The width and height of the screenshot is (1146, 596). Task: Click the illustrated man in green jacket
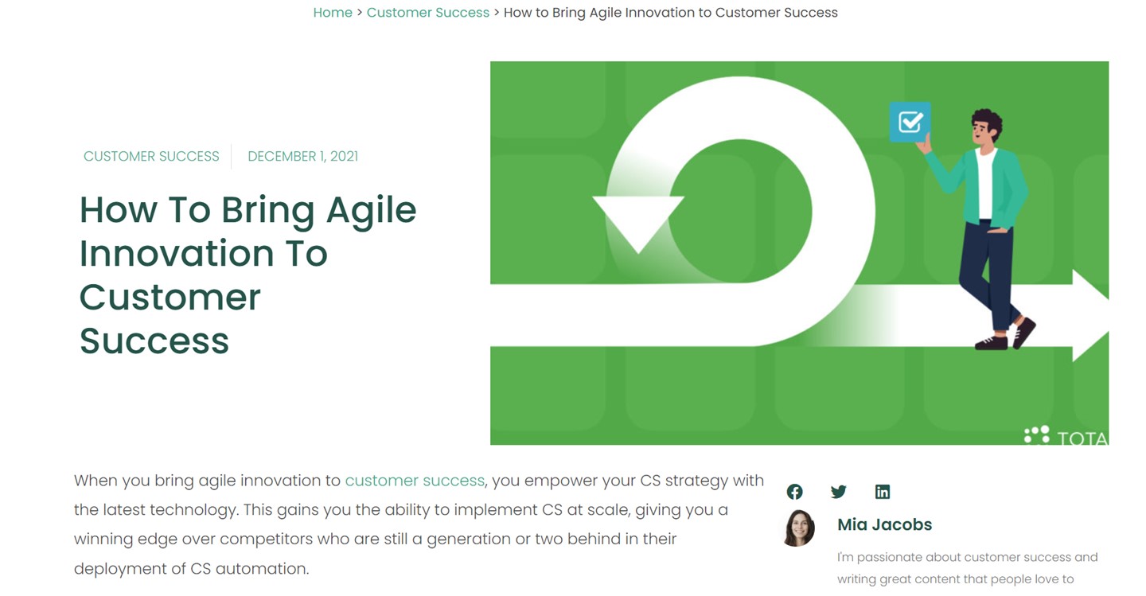click(x=984, y=230)
